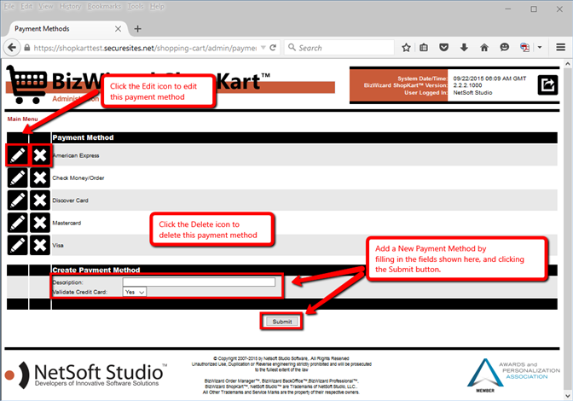This screenshot has height=401, width=573.
Task: Edit the Visa payment method
Action: [18, 245]
